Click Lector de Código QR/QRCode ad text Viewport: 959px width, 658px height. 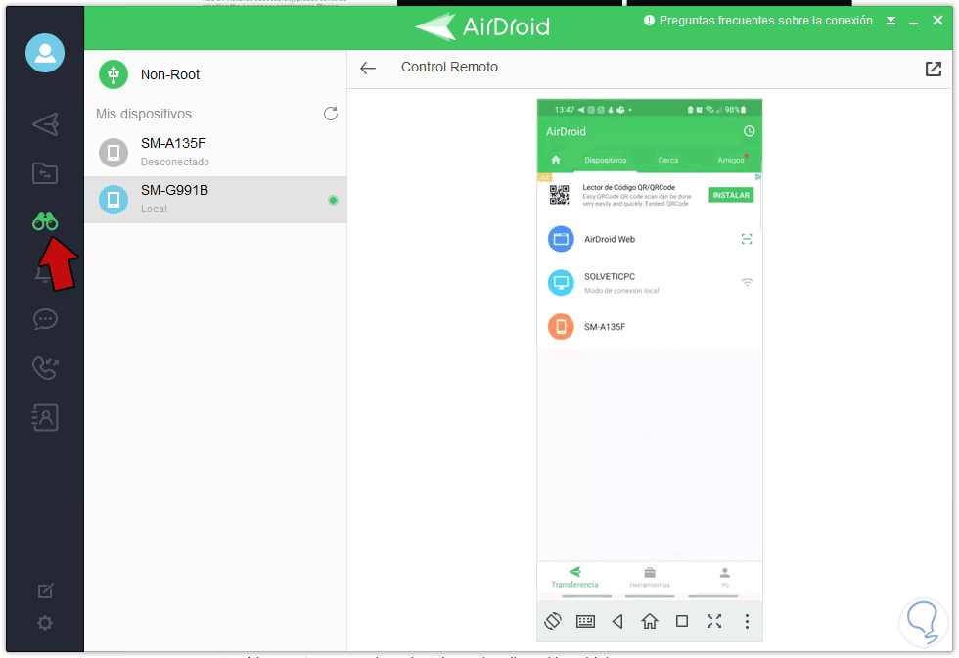click(x=628, y=187)
